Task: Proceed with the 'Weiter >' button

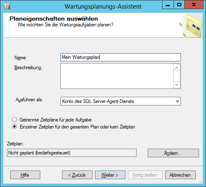Action: 110,175
